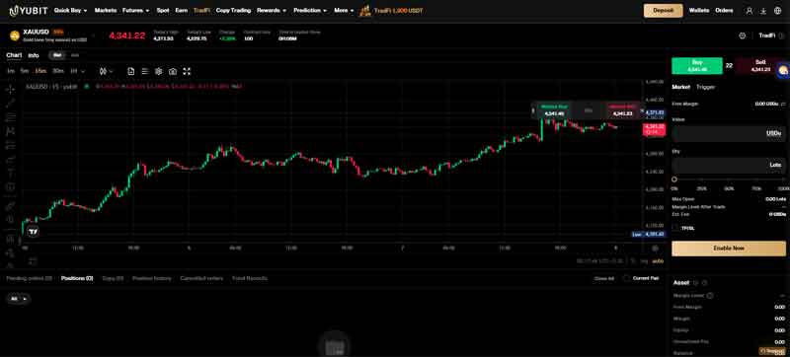The height and width of the screenshot is (357, 790).
Task: Click the Qty Lots input field
Action: [x=729, y=165]
